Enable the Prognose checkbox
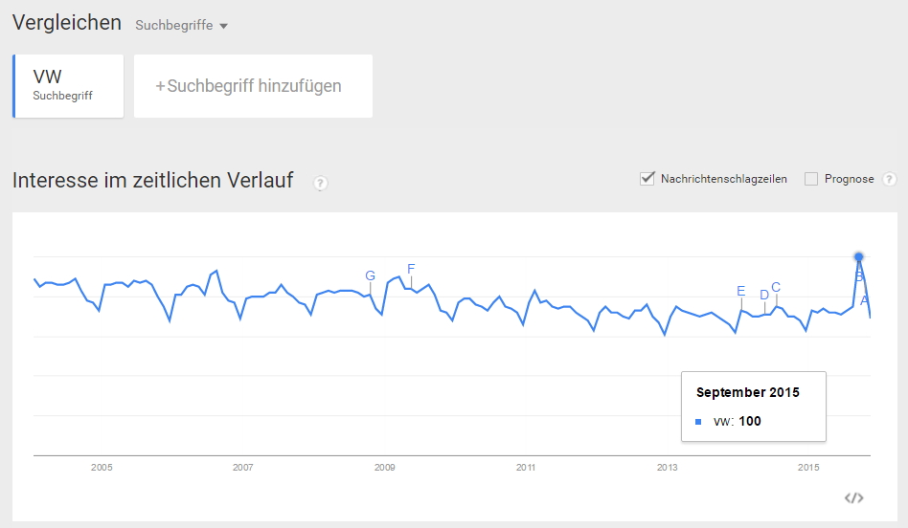The width and height of the screenshot is (908, 528). [810, 179]
